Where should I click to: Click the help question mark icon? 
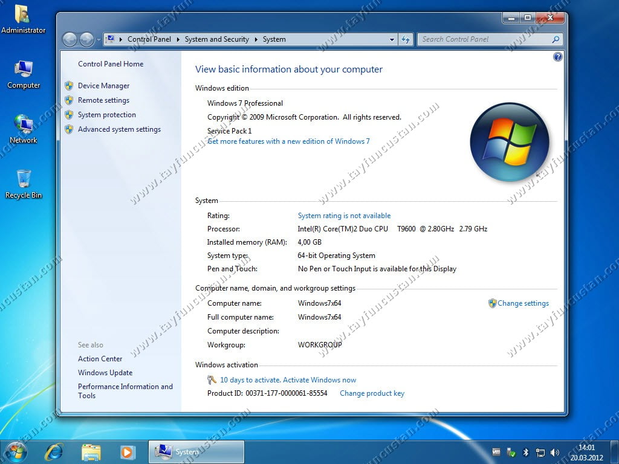[x=557, y=57]
